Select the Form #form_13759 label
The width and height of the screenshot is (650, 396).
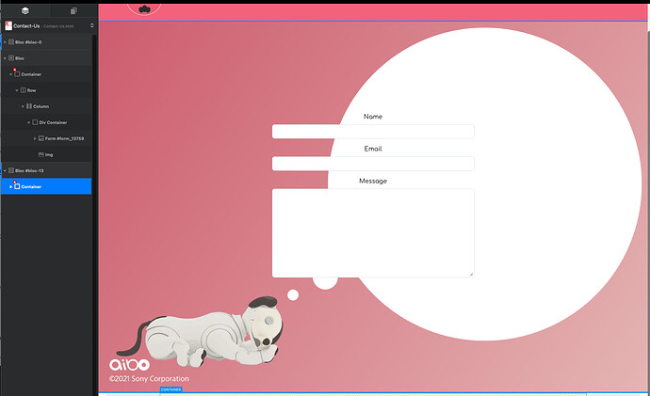(x=64, y=138)
